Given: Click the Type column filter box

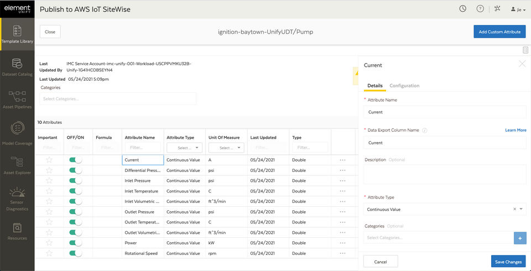Looking at the screenshot, I should coord(310,148).
